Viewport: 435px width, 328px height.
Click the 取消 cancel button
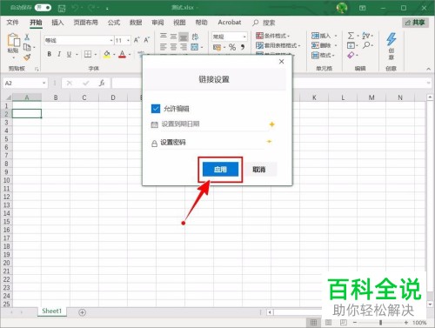point(259,170)
